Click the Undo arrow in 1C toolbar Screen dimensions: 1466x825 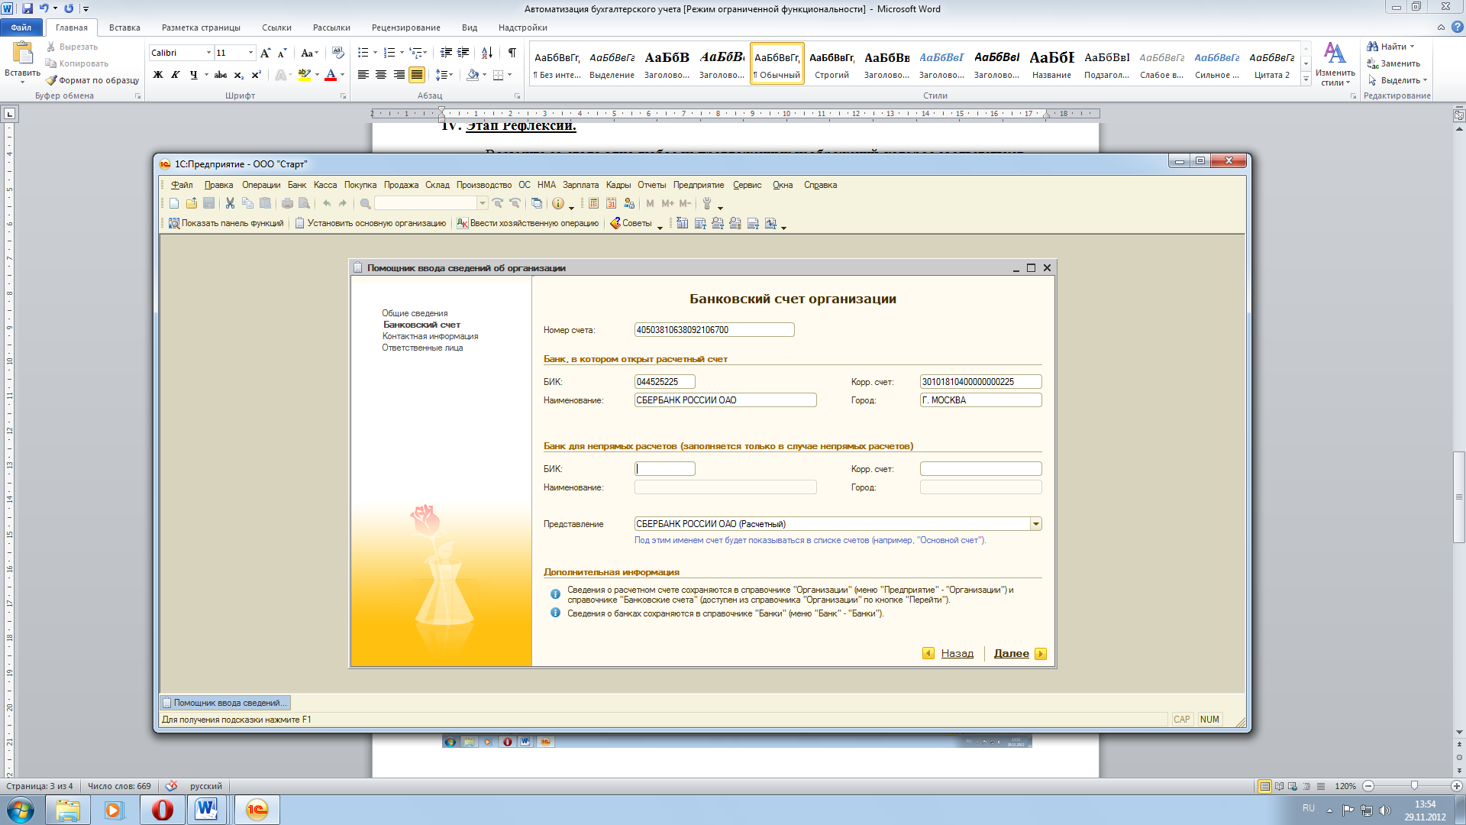[327, 203]
